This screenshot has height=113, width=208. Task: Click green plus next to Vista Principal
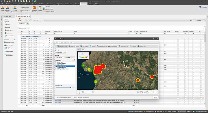(27, 24)
